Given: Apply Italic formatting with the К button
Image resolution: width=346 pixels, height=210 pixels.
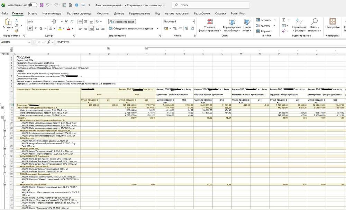Looking at the screenshot, I should pos(36,28).
